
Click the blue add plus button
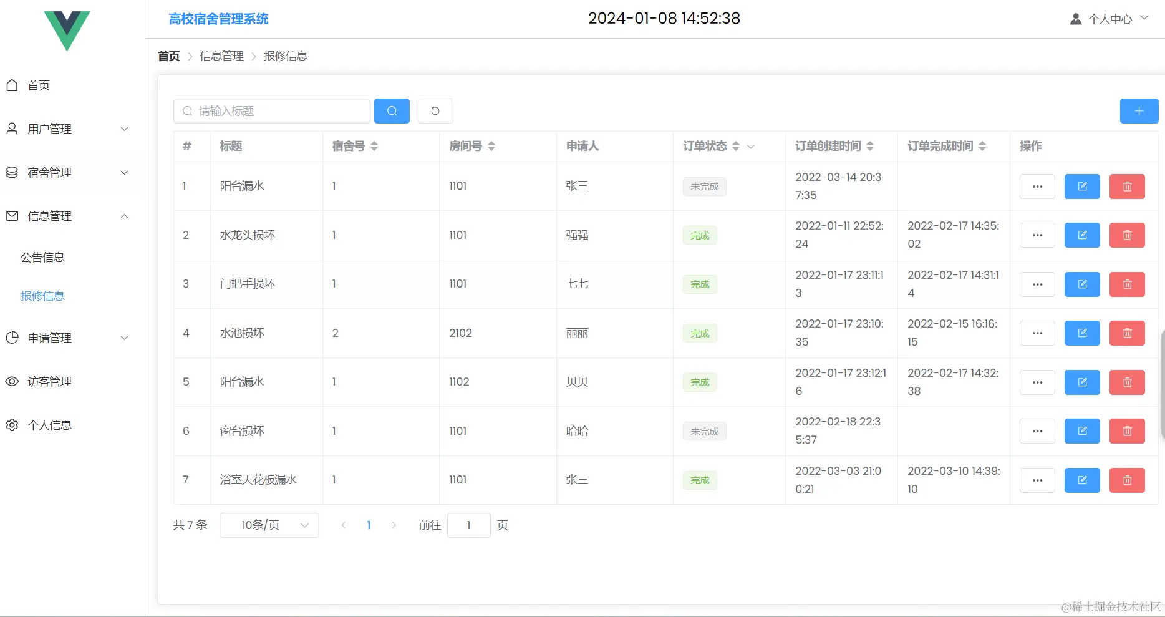(1139, 111)
